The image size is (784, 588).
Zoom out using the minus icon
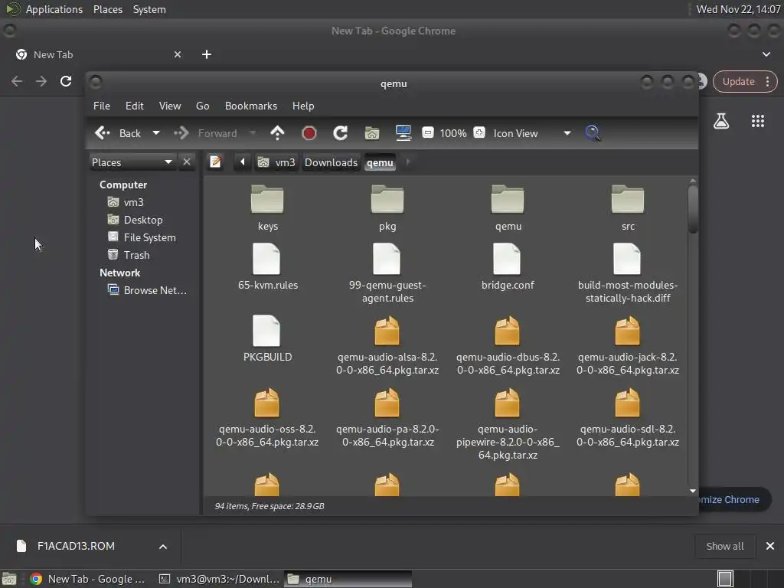coord(428,133)
